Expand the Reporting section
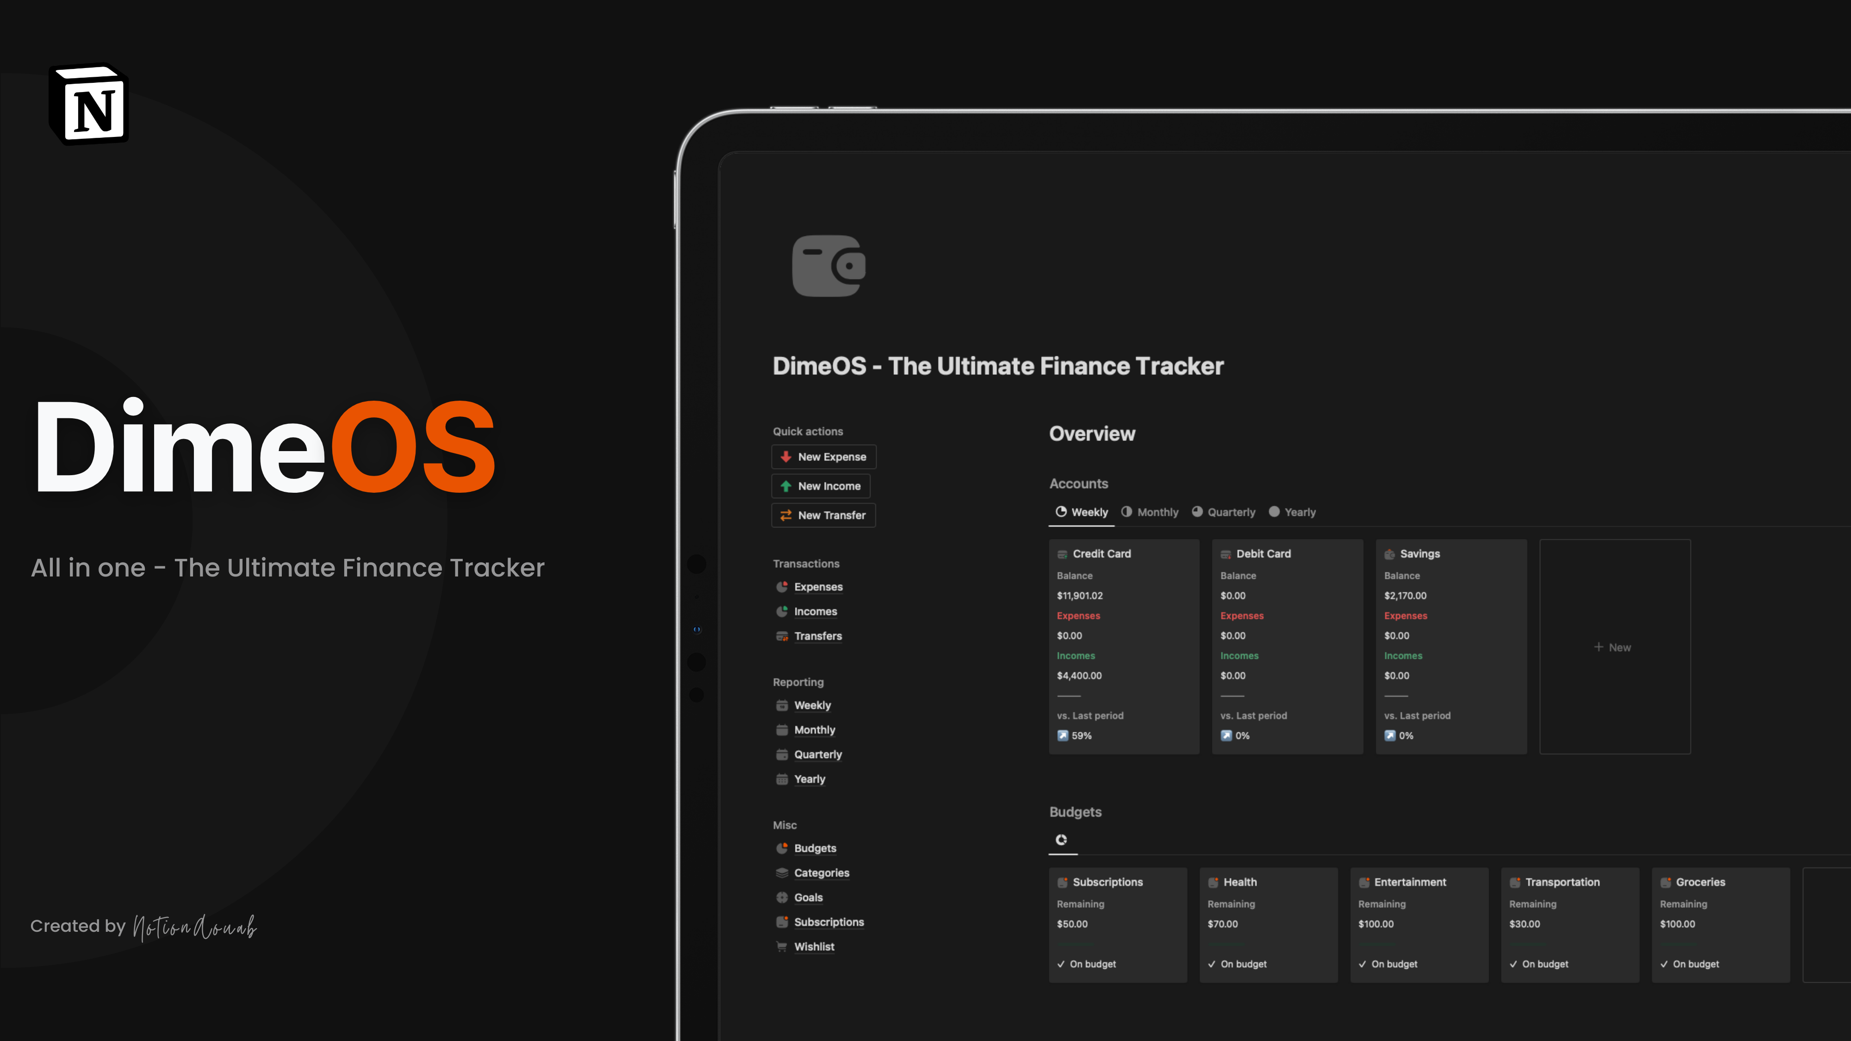Screen dimensions: 1851x1041 [798, 682]
